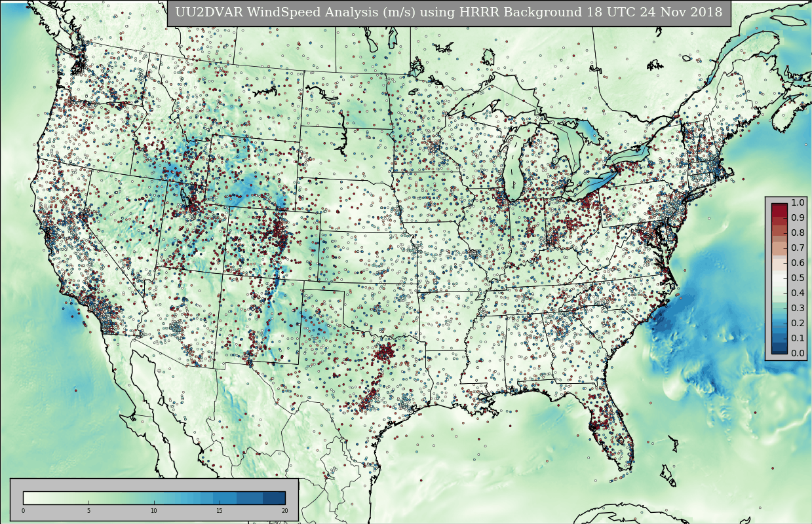The width and height of the screenshot is (812, 524).
Task: Click the 0.7 label on vertical colorbar
Action: click(x=798, y=248)
